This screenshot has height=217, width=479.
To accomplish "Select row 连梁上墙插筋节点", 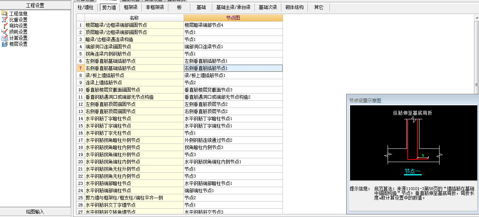I will [x=134, y=83].
